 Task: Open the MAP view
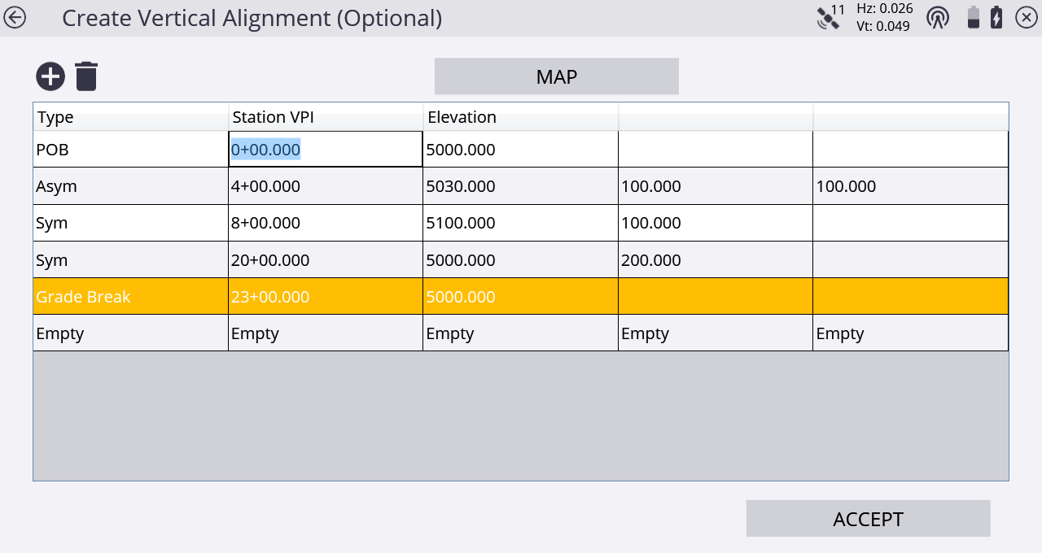[x=556, y=76]
